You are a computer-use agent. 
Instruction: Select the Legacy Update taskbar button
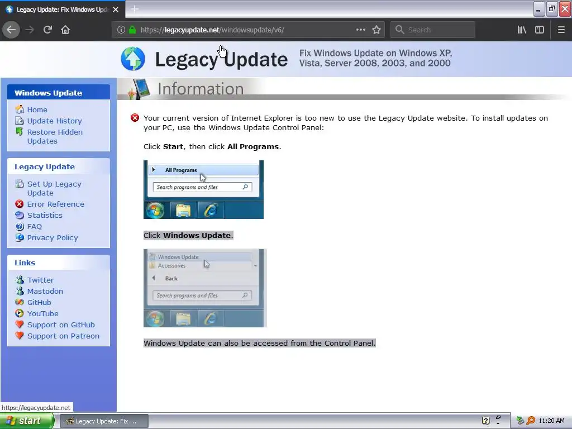point(104,421)
